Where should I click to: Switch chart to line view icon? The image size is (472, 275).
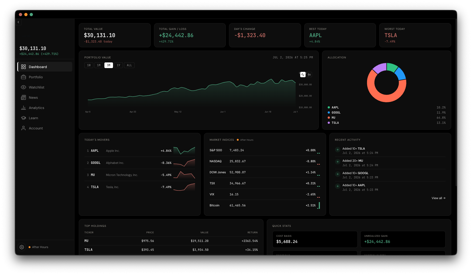[303, 75]
